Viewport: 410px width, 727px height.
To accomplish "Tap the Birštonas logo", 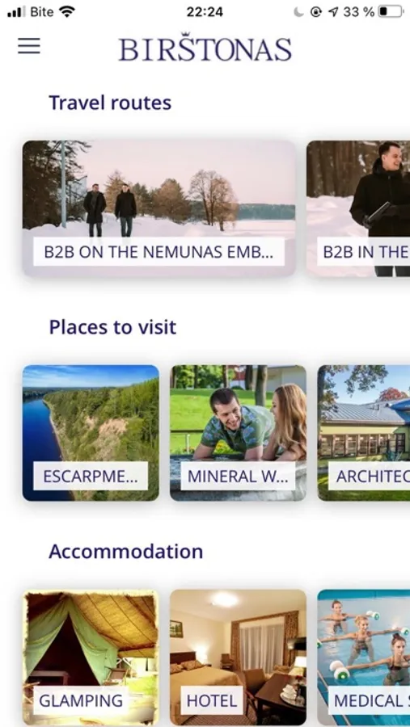I will coord(205,48).
